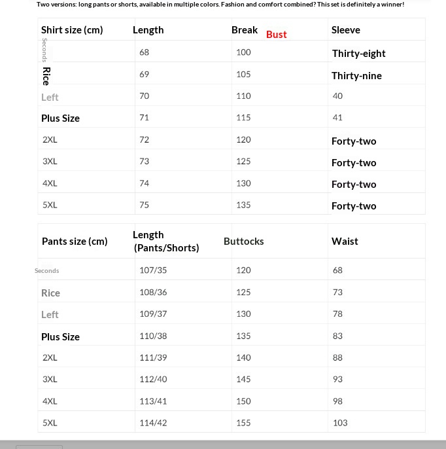
Task: Click the Pants size (cm) header
Action: (75, 242)
